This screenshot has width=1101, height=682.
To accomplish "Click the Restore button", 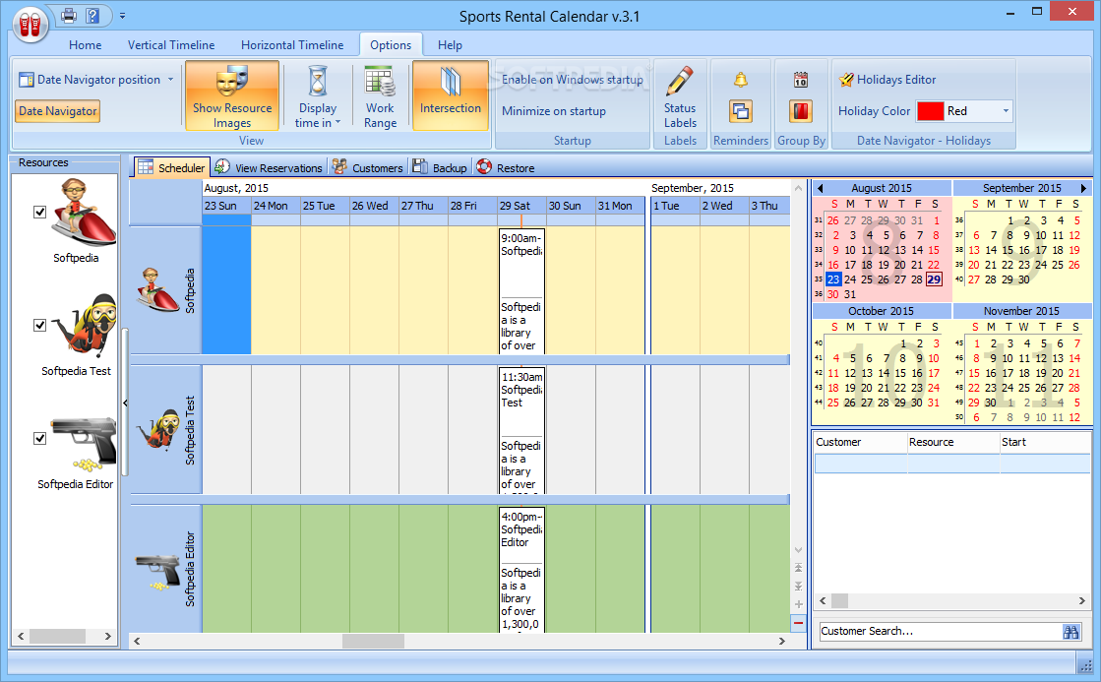I will pos(506,168).
